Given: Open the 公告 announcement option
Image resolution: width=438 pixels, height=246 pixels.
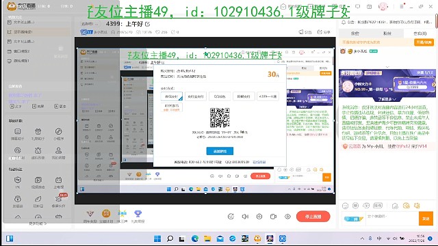Looking at the screenshot, I should coord(305,32).
